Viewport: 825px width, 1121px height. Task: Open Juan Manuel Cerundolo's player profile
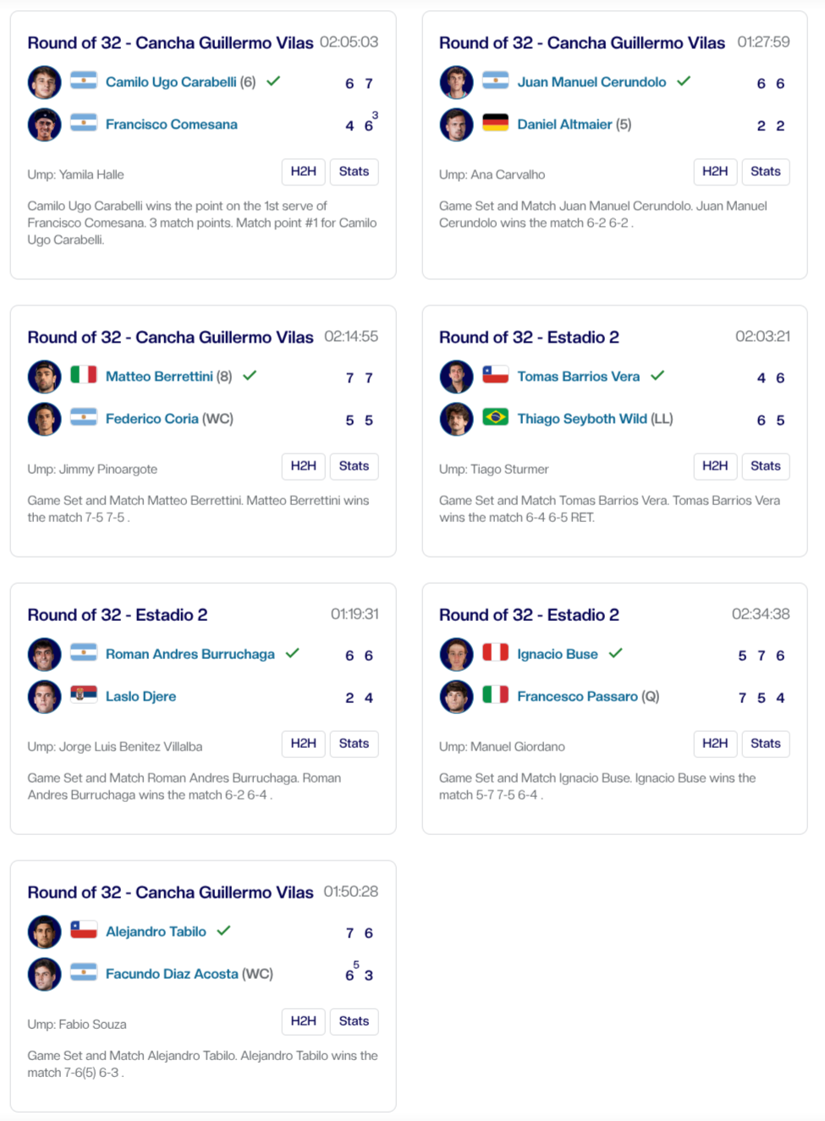pos(591,82)
